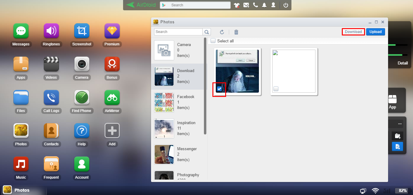Click the display monitor tray icon
This screenshot has width=413, height=195.
point(363,191)
